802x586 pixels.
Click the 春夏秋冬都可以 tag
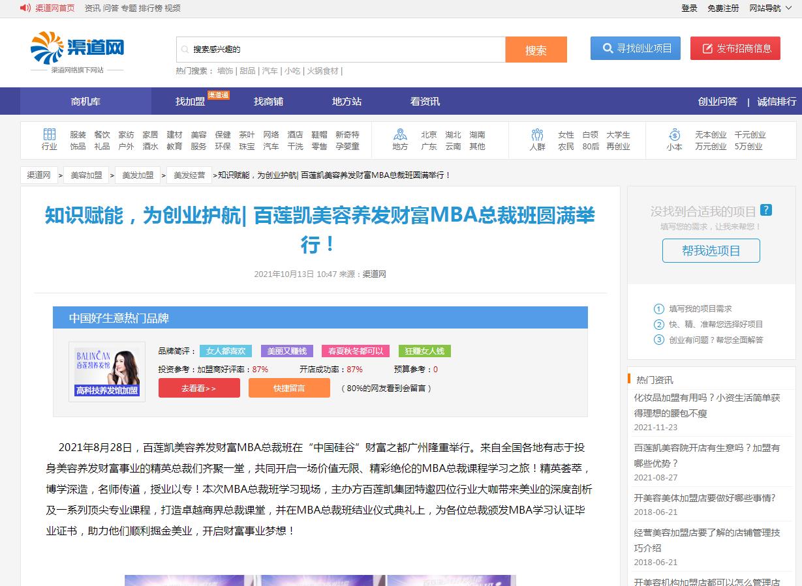(356, 351)
